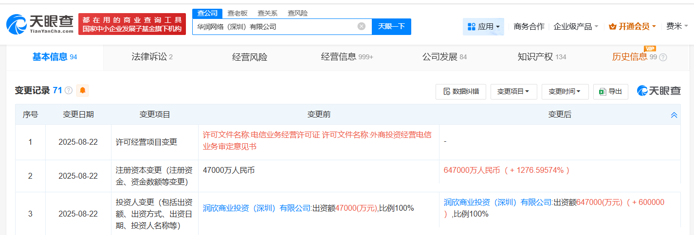Switch to 查关系 search tab
Screen dimensions: 694x235
[267, 13]
